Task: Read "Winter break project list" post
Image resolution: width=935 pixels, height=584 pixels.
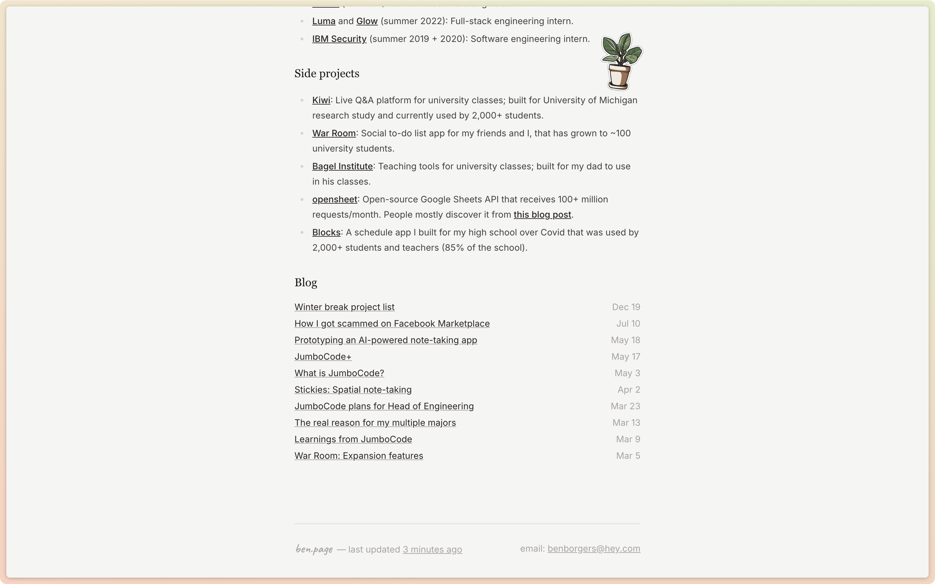Action: point(344,307)
